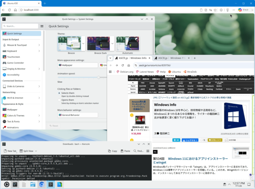
Task: Click Find in the Konsole toolbar
Action: click(139, 151)
